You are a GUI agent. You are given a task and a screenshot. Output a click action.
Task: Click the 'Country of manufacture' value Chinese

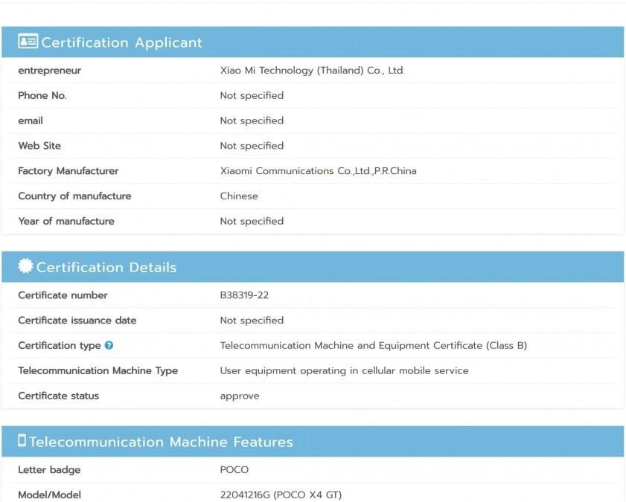tap(239, 196)
